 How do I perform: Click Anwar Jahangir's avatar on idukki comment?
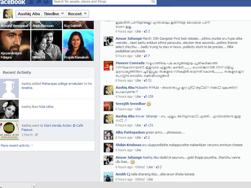tap(108, 160)
